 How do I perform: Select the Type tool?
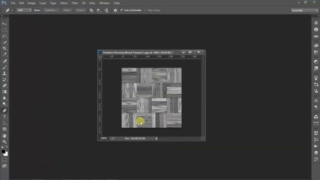tap(4, 116)
